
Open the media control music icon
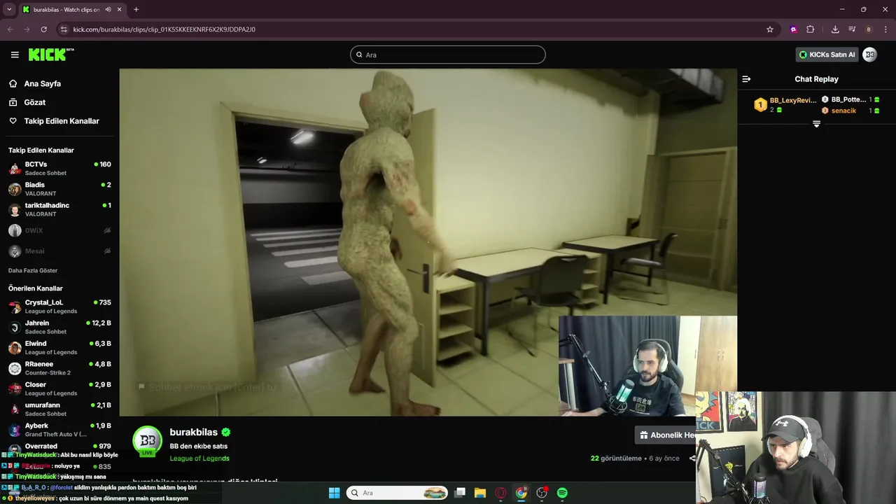pyautogui.click(x=852, y=29)
